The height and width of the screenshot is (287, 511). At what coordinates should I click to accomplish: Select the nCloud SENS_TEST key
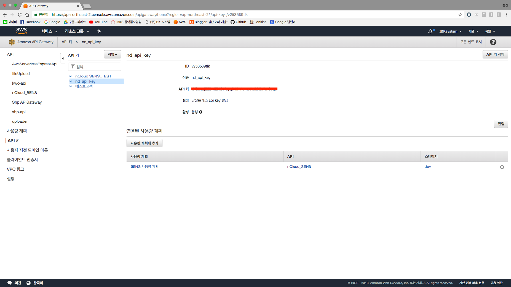(x=93, y=76)
